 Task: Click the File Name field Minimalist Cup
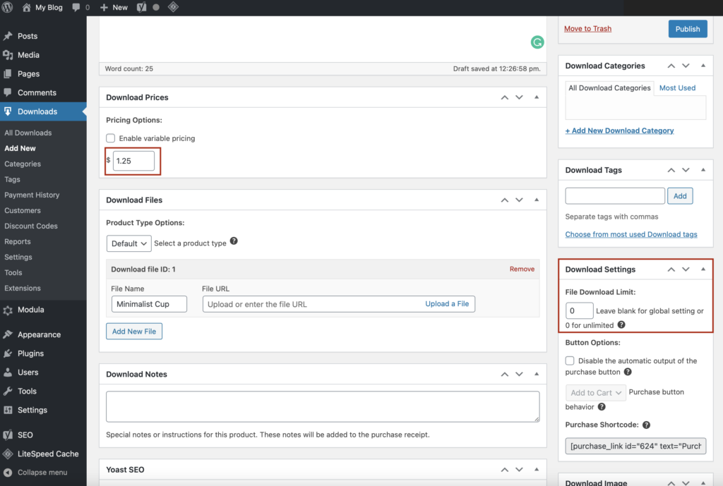(x=149, y=304)
